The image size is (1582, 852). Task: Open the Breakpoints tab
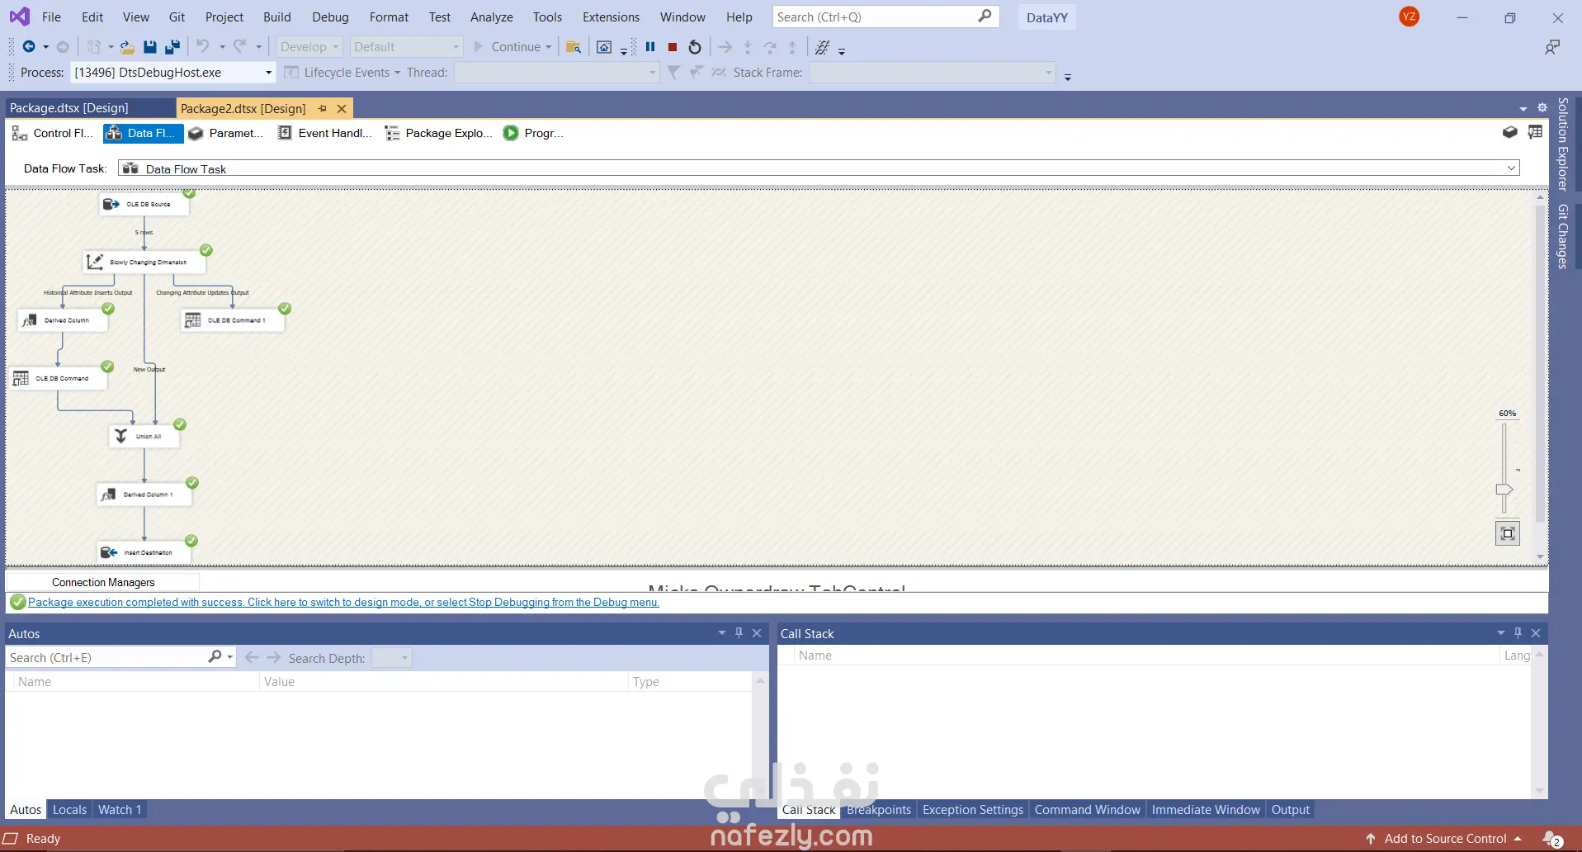pos(879,810)
